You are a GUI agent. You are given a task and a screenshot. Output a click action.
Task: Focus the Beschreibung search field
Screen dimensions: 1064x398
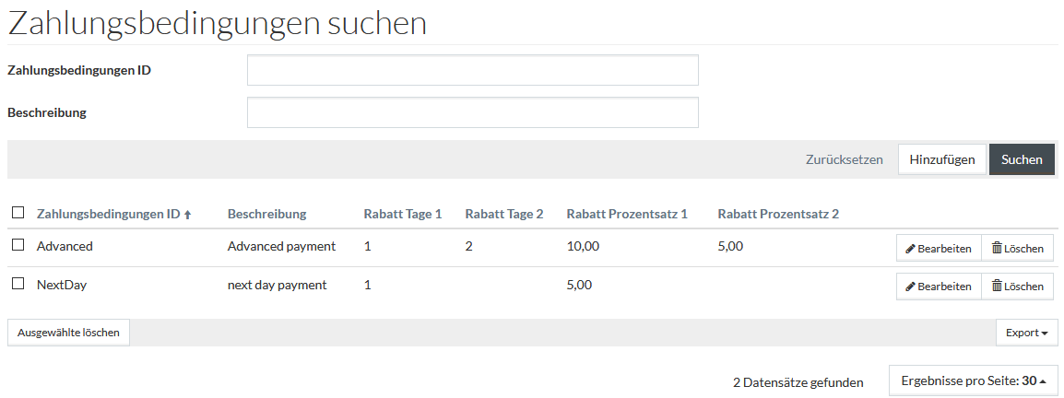point(472,112)
